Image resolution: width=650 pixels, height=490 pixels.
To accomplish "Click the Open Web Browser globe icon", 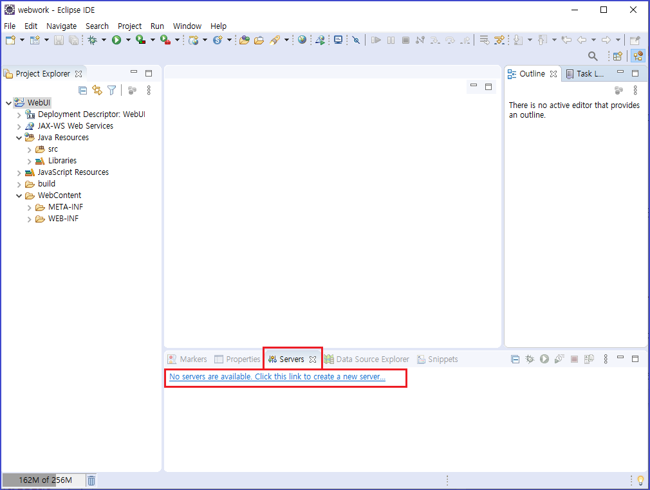I will click(x=302, y=40).
